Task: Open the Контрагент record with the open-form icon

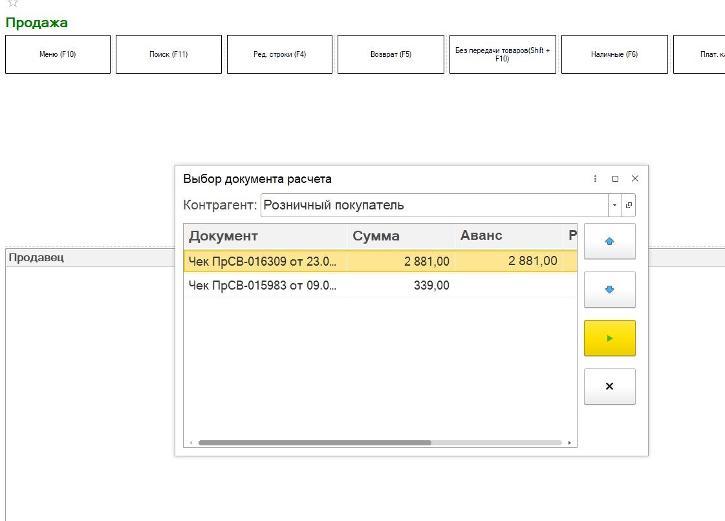Action: [629, 206]
